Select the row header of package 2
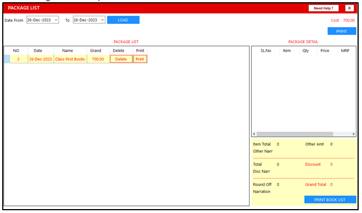362x213 pixels. (x=7, y=59)
